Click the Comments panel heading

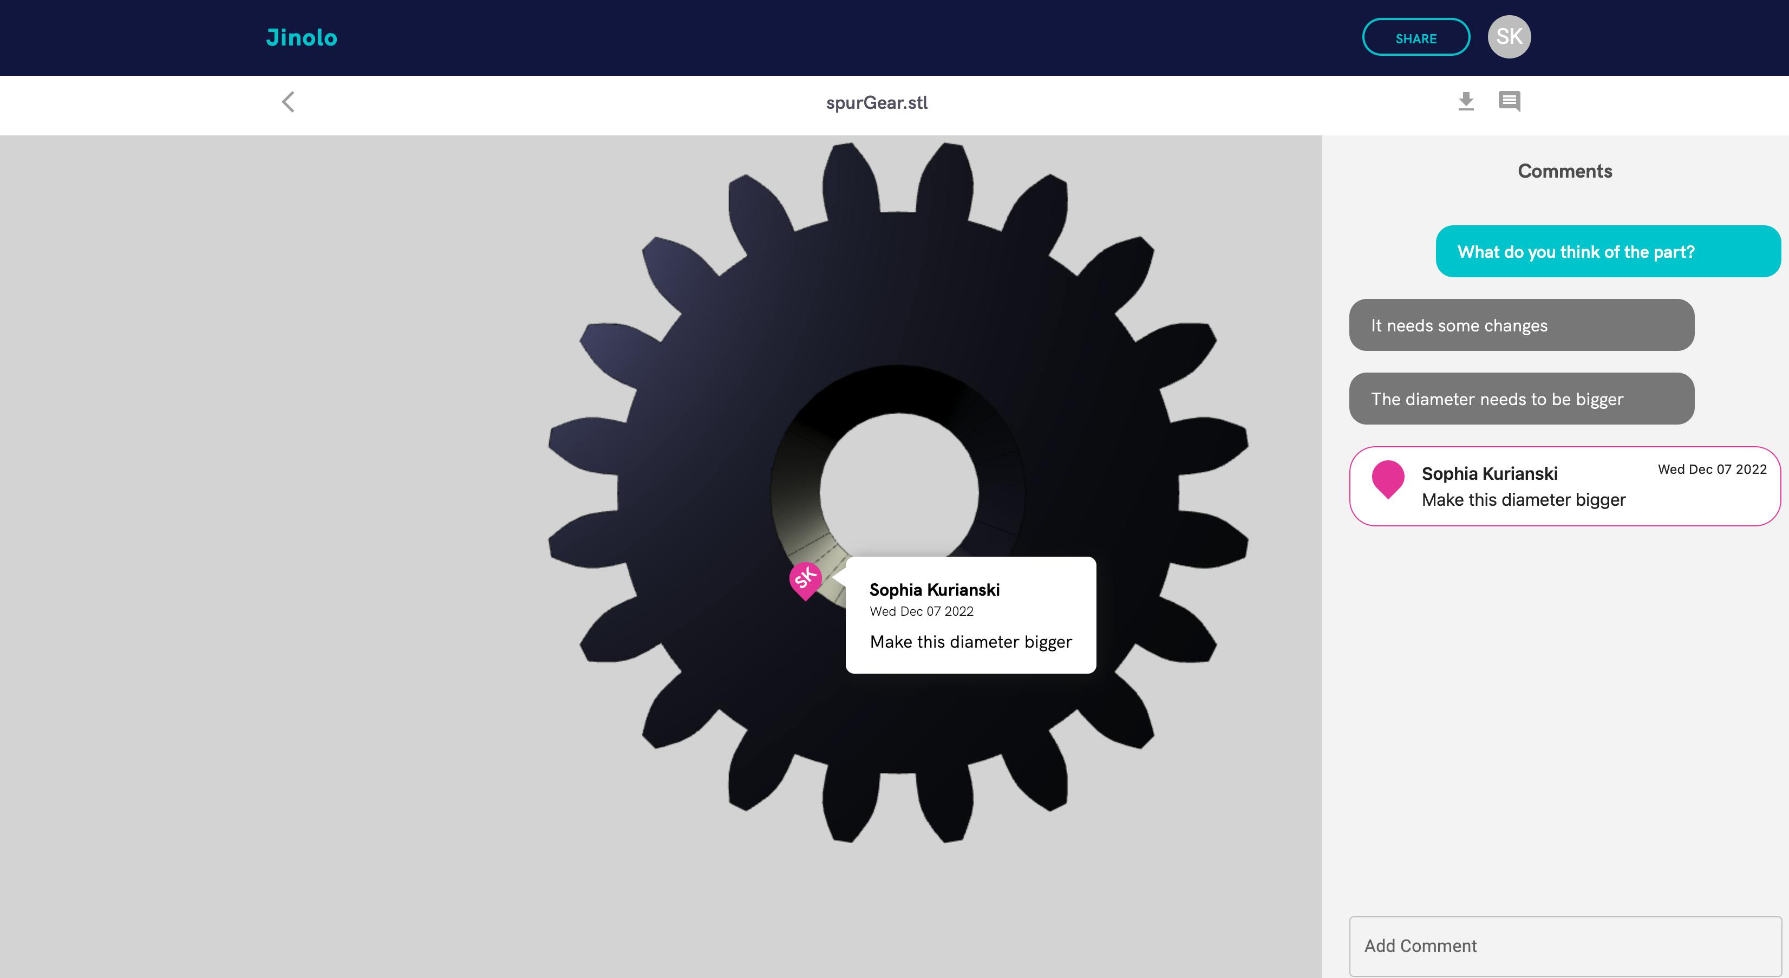[1565, 171]
